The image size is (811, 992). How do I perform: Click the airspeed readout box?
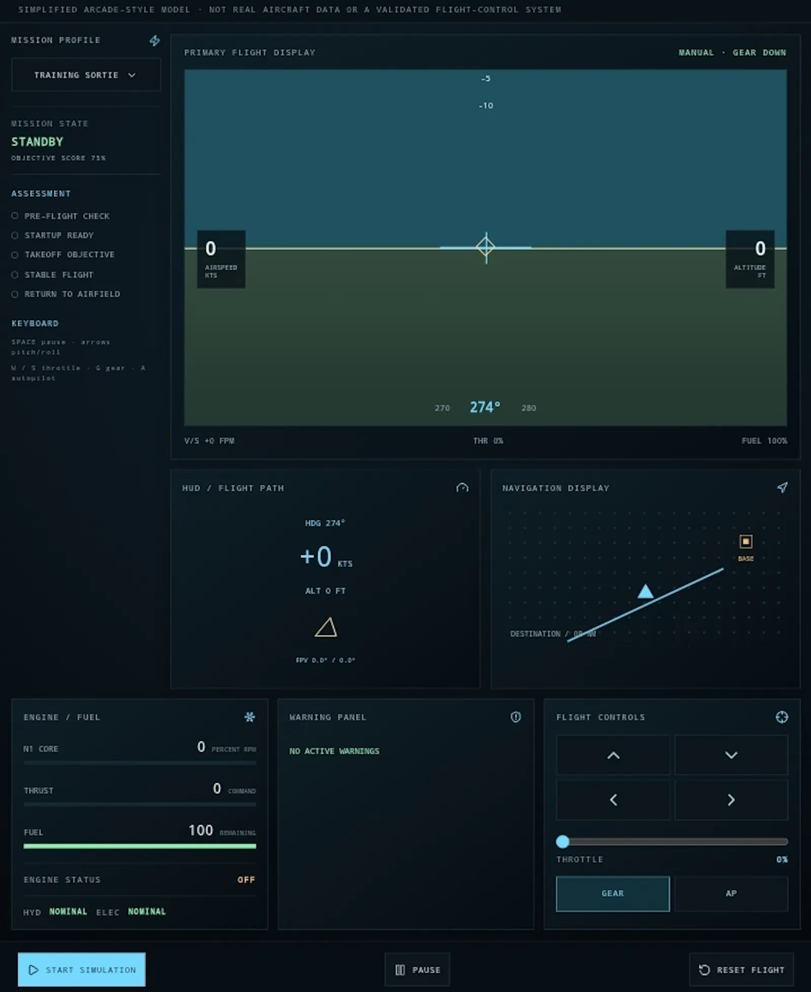[222, 259]
